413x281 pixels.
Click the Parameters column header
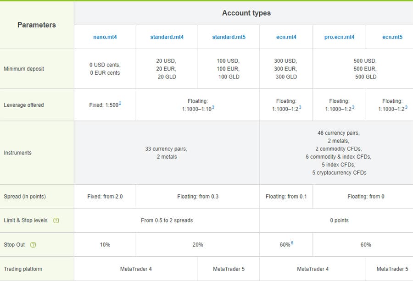[37, 25]
